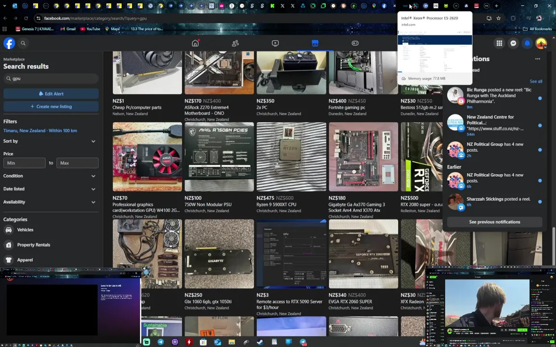Image resolution: width=556 pixels, height=347 pixels.
Task: Open a new browser tab plus icon
Action: pyautogui.click(x=496, y=6)
